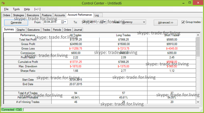204x113 pixels.
Task: Click the scrollbar up arrow in the summary table
Action: coord(198,35)
